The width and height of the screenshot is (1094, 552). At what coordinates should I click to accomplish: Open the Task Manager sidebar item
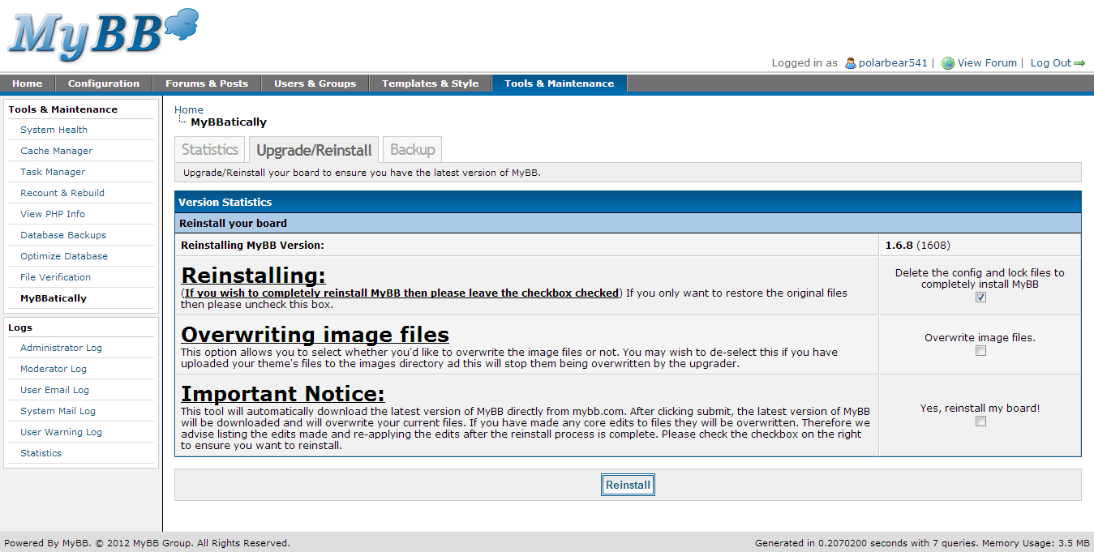point(53,172)
